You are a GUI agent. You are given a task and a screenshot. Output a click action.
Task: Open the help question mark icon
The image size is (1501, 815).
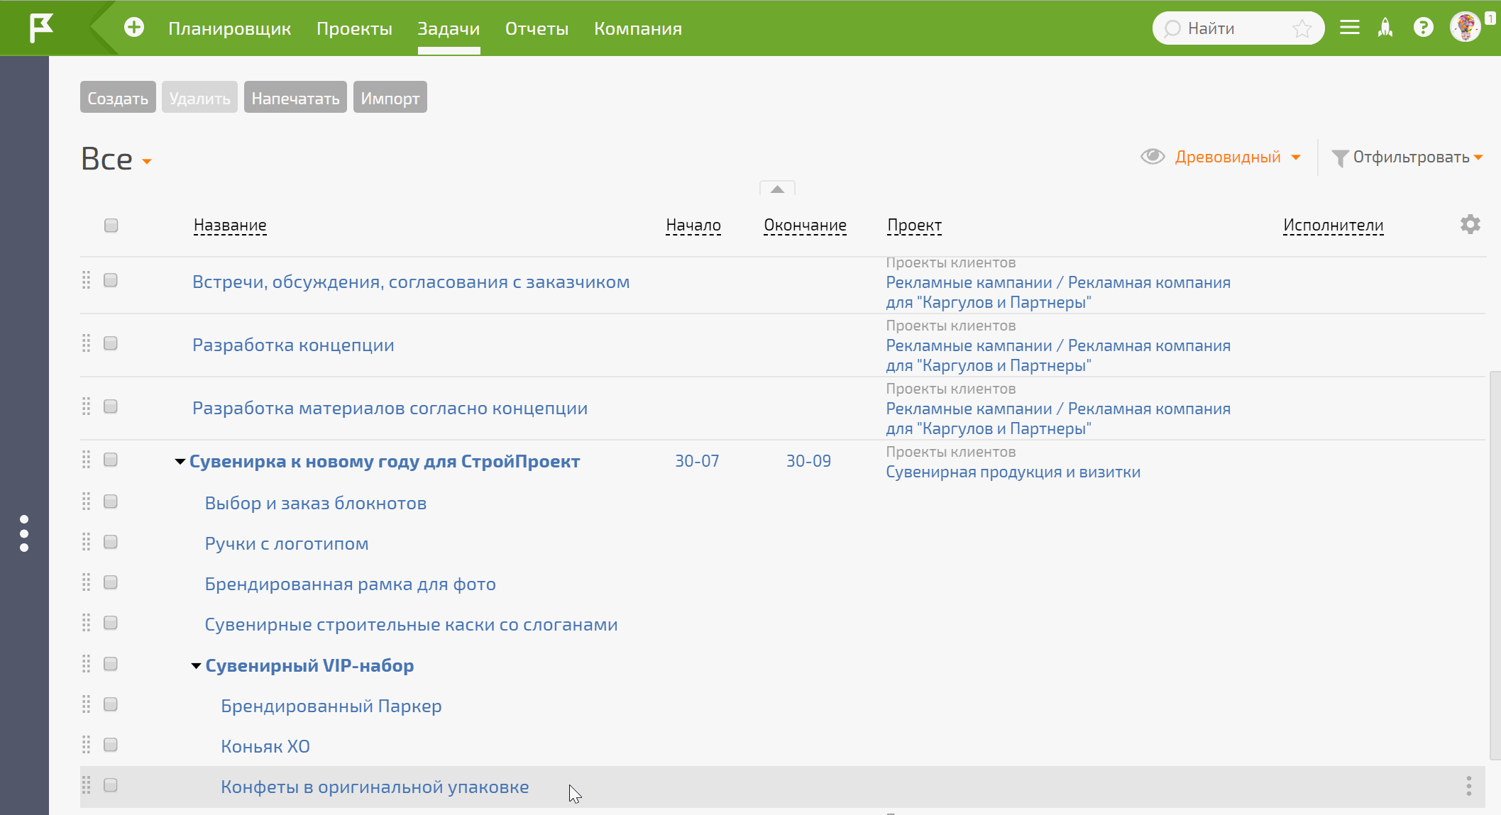click(x=1423, y=28)
